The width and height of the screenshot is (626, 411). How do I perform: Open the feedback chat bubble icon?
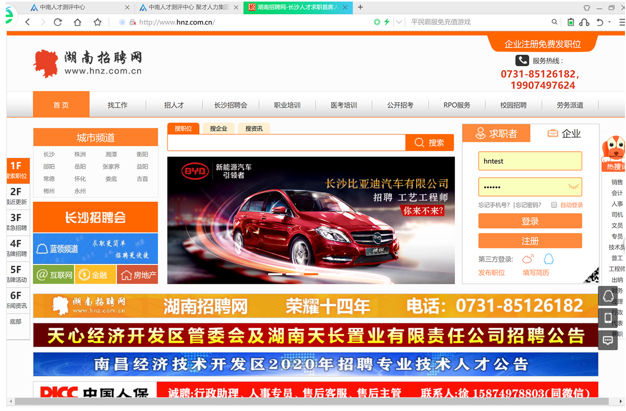(608, 340)
